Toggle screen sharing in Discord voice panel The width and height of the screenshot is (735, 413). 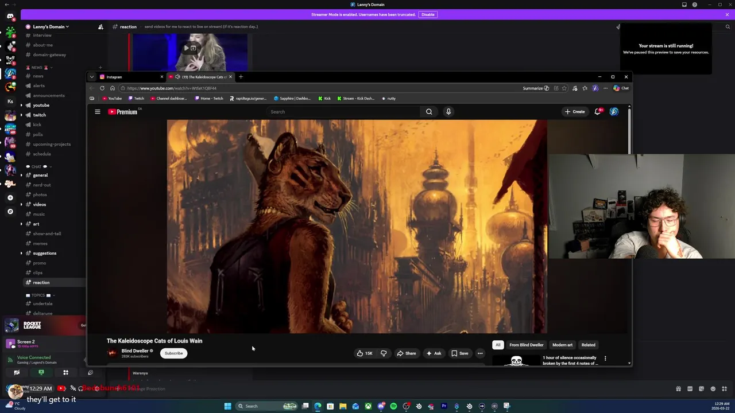(41, 373)
